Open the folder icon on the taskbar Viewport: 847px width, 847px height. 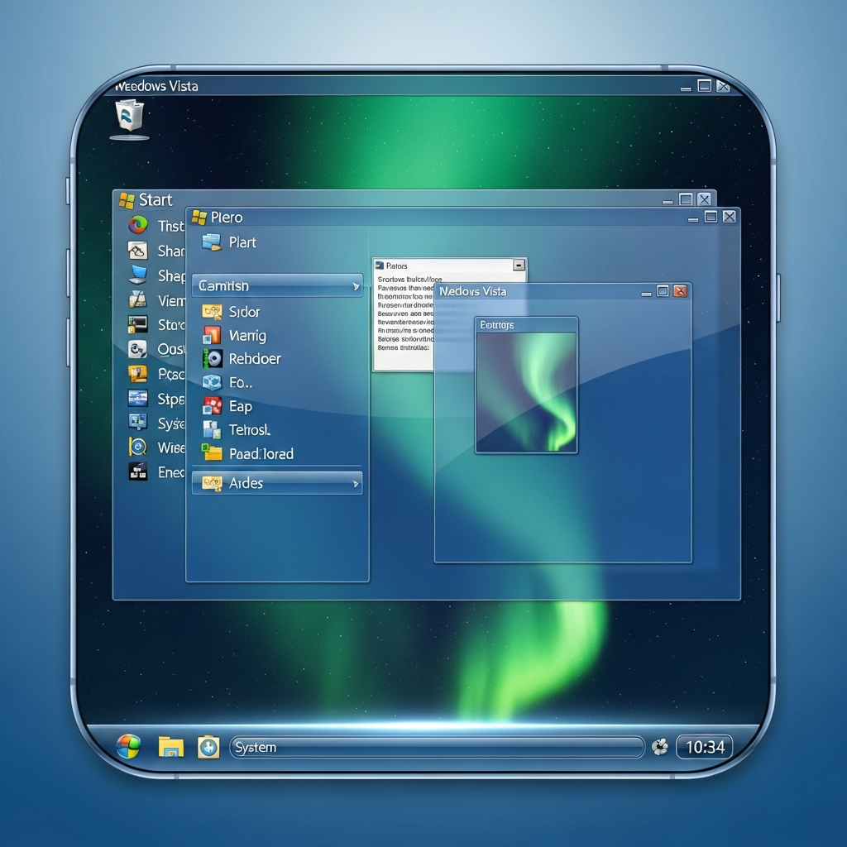click(170, 747)
